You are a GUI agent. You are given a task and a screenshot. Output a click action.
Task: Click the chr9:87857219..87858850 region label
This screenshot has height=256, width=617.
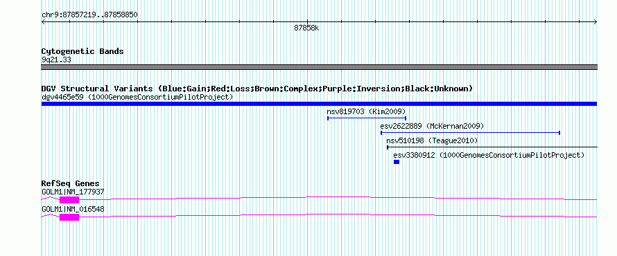(x=89, y=15)
